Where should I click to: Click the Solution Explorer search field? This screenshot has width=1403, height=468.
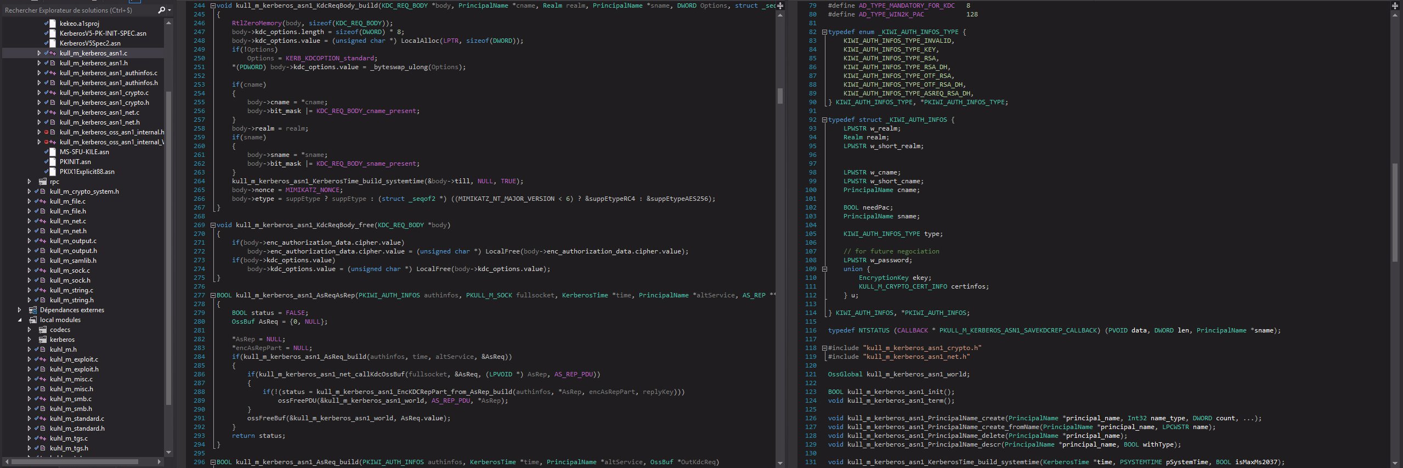80,10
